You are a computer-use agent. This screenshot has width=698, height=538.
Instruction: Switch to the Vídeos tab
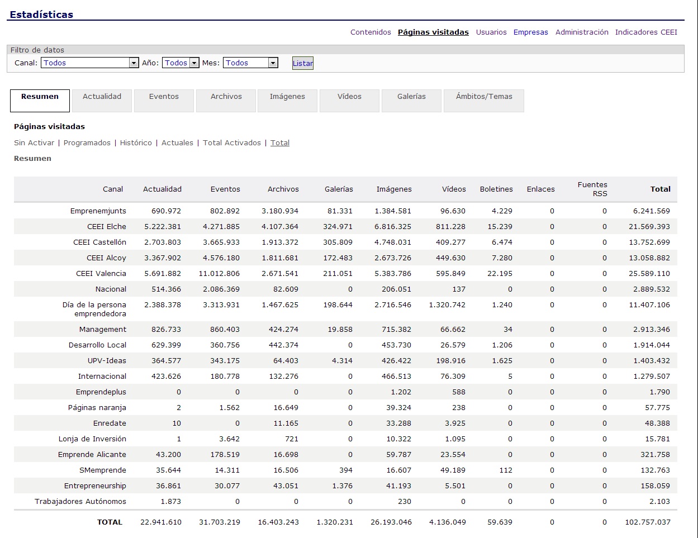349,97
